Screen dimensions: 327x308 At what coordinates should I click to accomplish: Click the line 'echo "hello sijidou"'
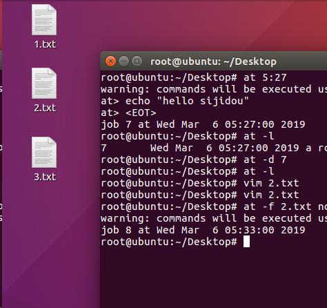(x=175, y=101)
